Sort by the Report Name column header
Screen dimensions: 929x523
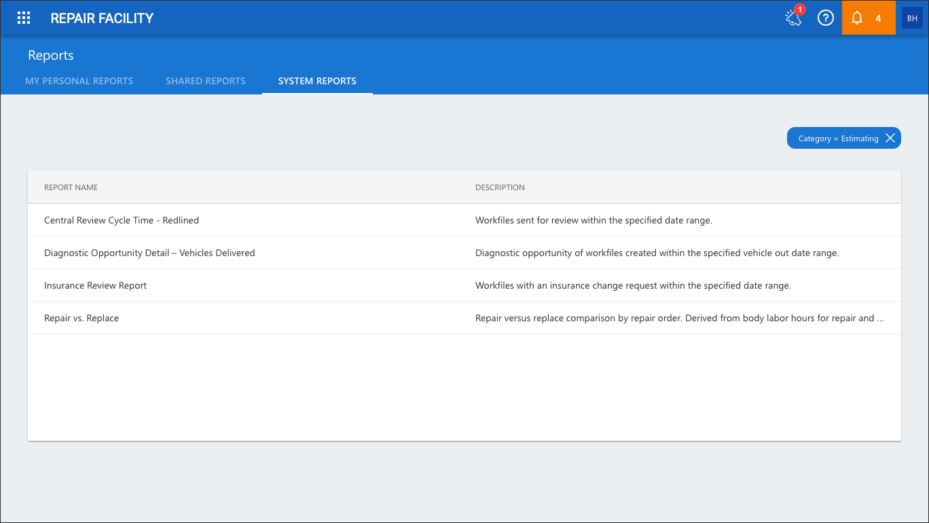[71, 187]
